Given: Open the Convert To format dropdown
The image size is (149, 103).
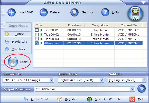Looking at the screenshot, I should 51,80.
